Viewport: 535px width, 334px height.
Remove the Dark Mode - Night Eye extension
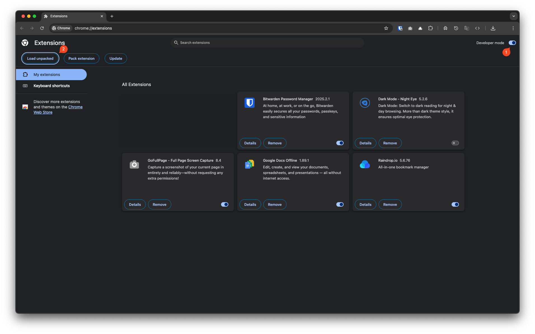(390, 143)
